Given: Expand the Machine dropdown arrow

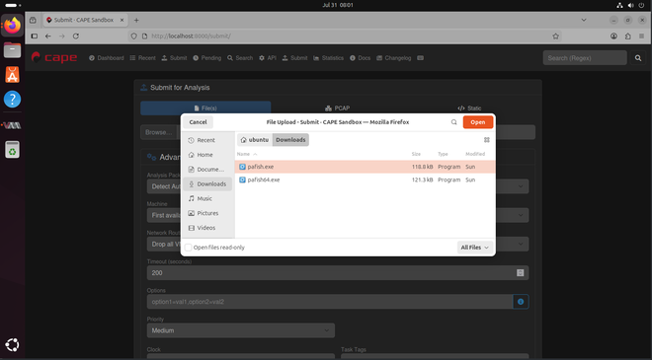Looking at the screenshot, I should (x=521, y=215).
